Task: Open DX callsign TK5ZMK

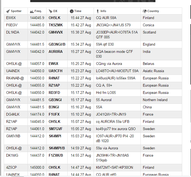Action: pyautogui.click(x=56, y=25)
